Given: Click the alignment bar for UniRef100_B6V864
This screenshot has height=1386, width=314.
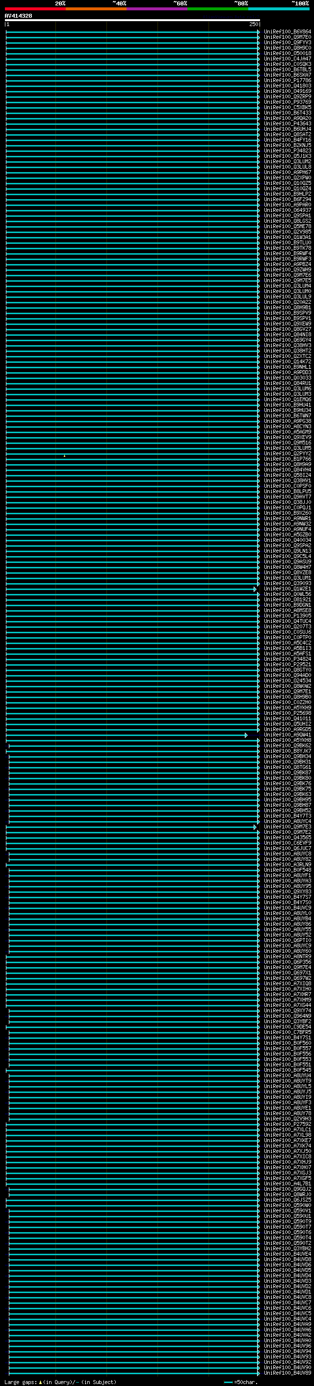Looking at the screenshot, I should [132, 32].
